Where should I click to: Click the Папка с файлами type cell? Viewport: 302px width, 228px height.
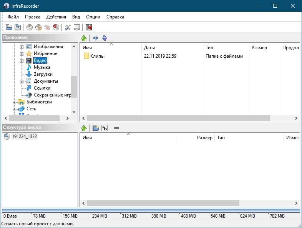224,56
